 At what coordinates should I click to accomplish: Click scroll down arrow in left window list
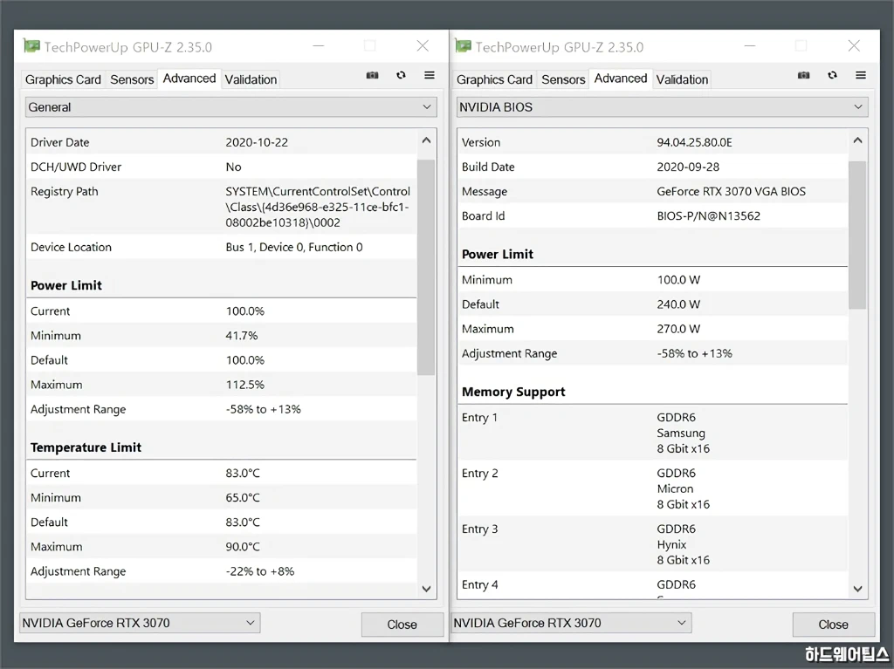pyautogui.click(x=426, y=589)
